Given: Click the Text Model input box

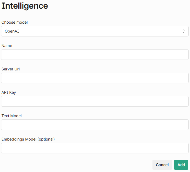Looking at the screenshot, I should point(95,125).
